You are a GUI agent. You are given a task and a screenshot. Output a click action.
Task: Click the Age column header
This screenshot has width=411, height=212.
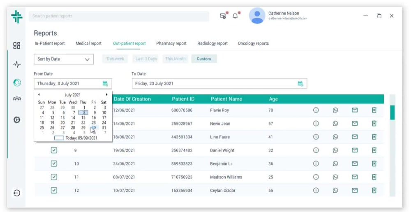(x=273, y=99)
